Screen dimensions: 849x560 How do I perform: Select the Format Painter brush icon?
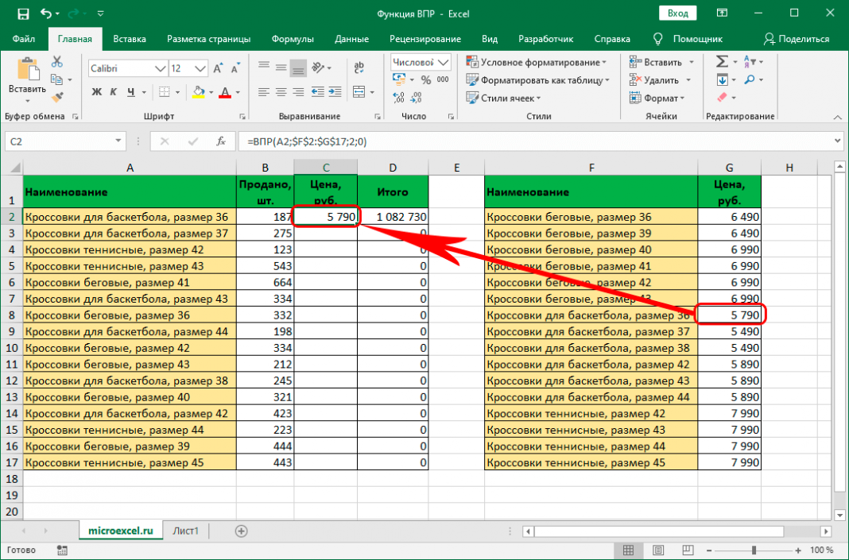point(56,97)
